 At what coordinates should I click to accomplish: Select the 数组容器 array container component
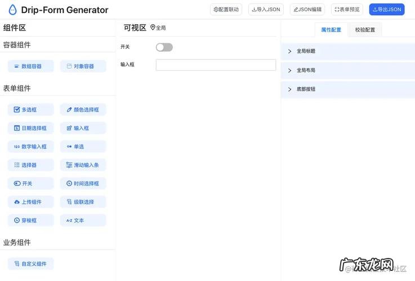(x=31, y=66)
